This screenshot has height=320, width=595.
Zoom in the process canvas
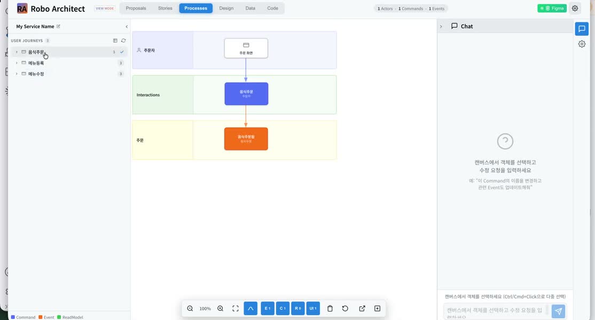(220, 309)
